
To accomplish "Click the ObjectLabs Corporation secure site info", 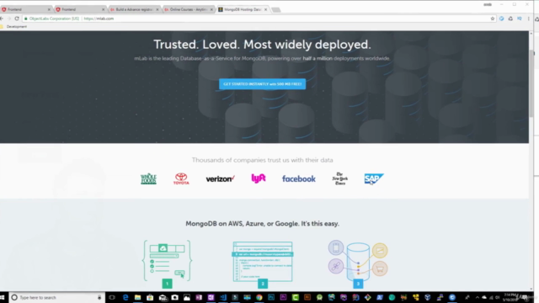I will (51, 19).
